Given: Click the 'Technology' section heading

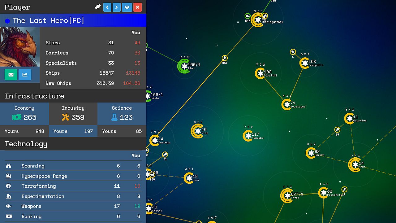Looking at the screenshot, I should click(26, 144).
